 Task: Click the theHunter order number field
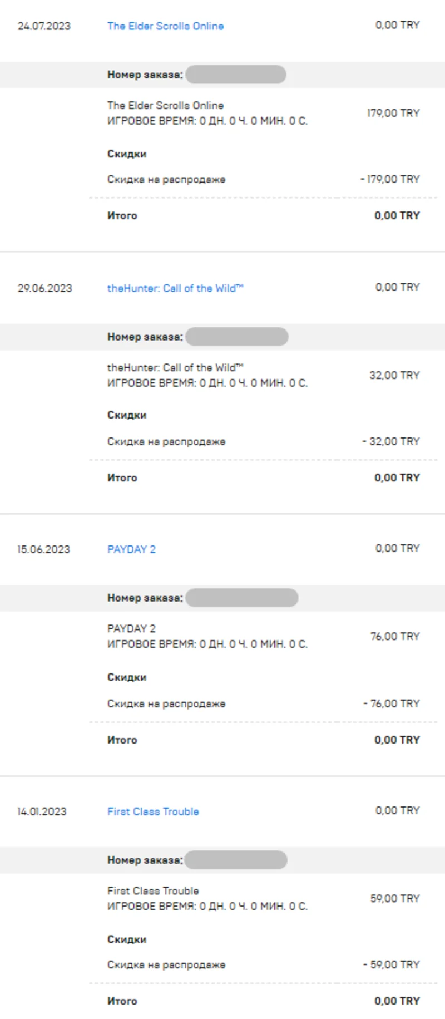coord(236,337)
